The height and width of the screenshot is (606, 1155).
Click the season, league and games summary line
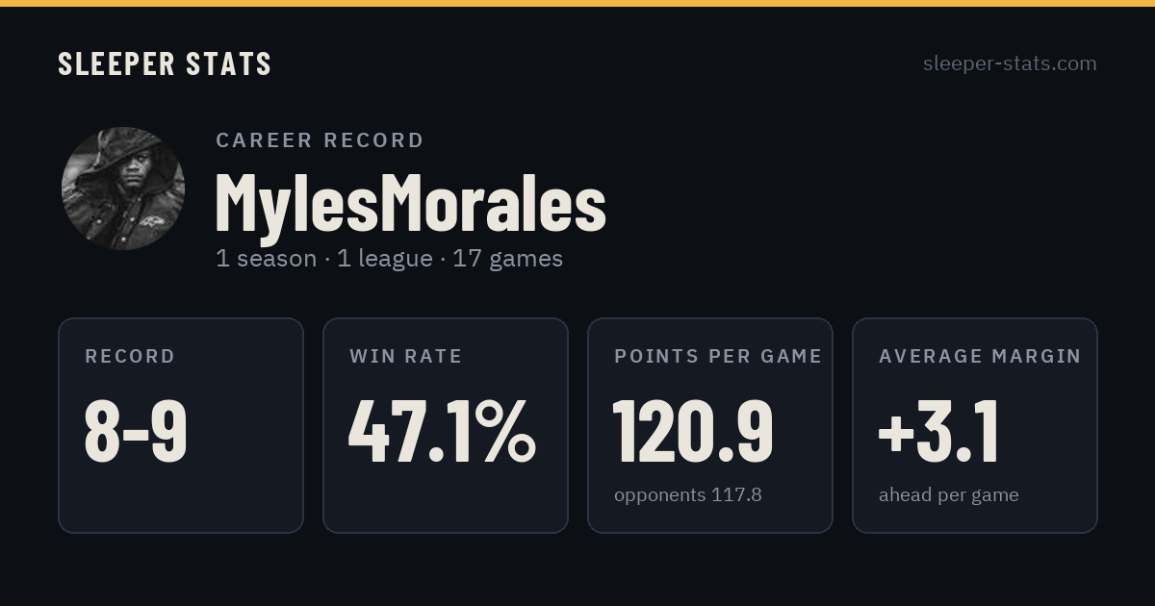(x=389, y=259)
